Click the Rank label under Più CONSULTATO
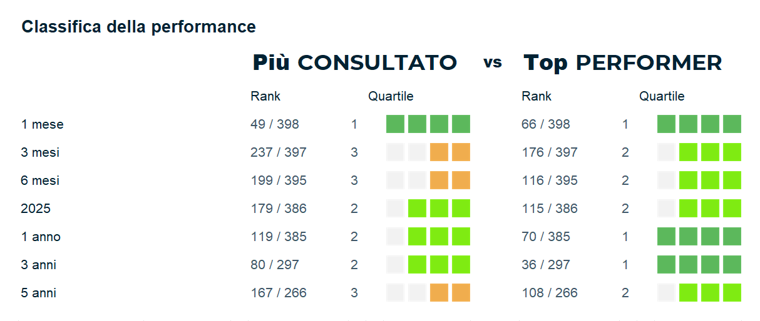The height and width of the screenshot is (321, 760). [265, 96]
